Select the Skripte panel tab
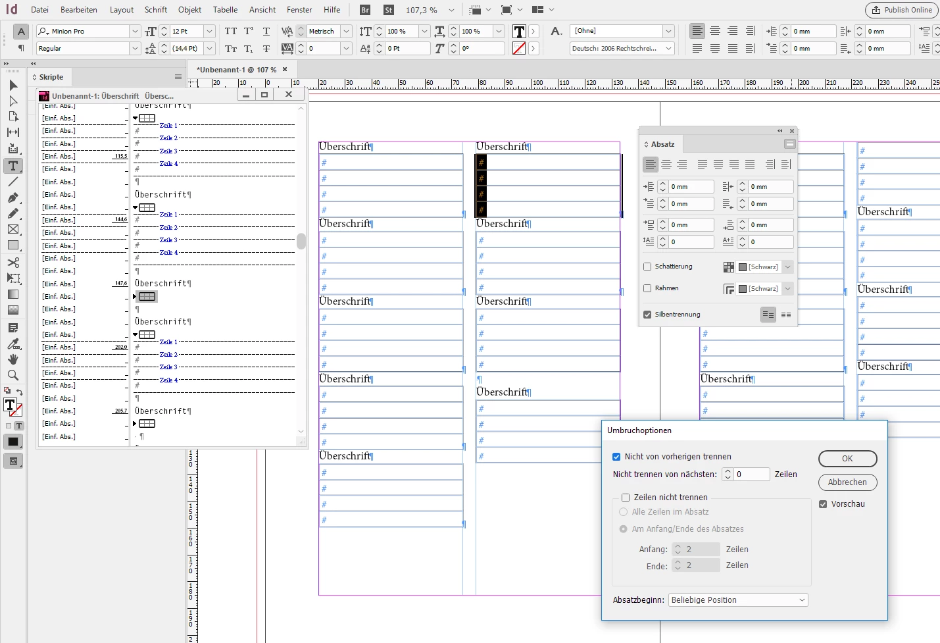Image resolution: width=940 pixels, height=643 pixels. click(51, 77)
